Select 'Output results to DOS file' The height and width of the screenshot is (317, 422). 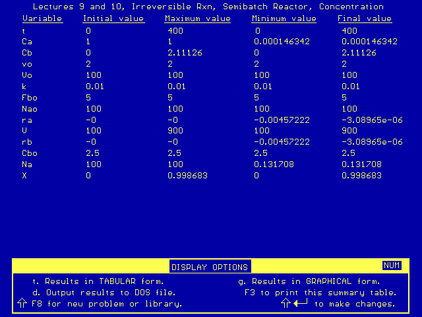coord(104,292)
